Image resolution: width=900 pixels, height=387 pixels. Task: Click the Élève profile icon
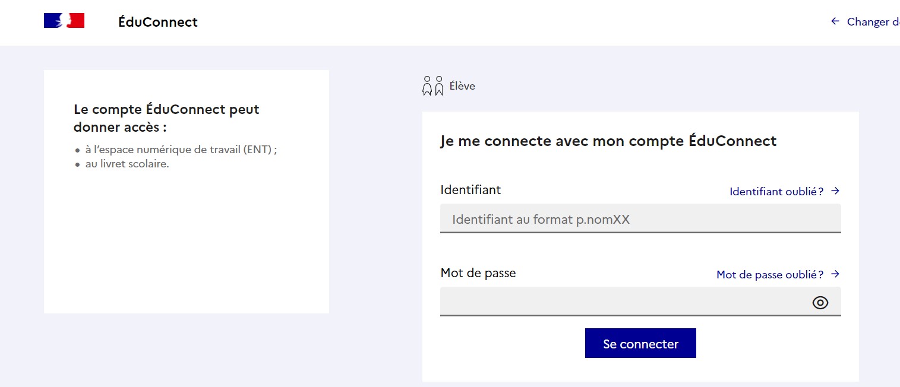(433, 86)
